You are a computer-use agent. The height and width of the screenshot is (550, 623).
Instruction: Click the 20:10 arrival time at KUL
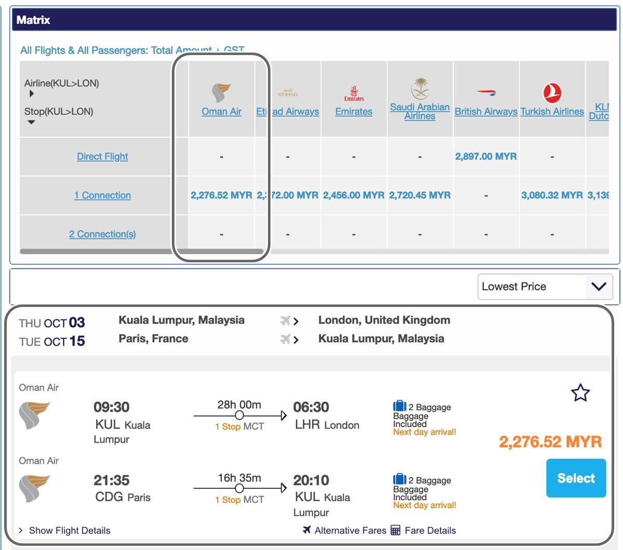[311, 480]
